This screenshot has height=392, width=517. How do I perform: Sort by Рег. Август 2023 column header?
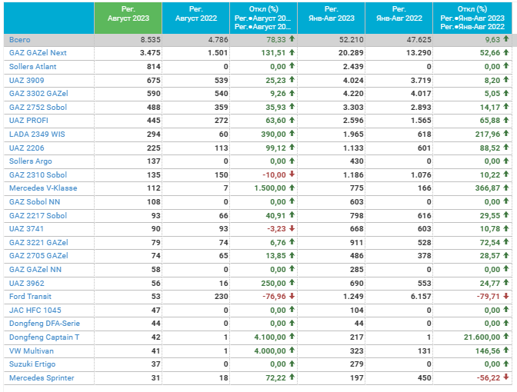click(128, 18)
